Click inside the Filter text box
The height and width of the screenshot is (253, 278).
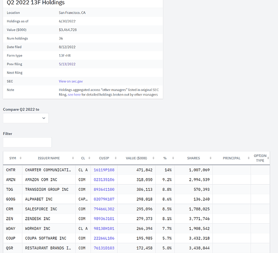27,142
